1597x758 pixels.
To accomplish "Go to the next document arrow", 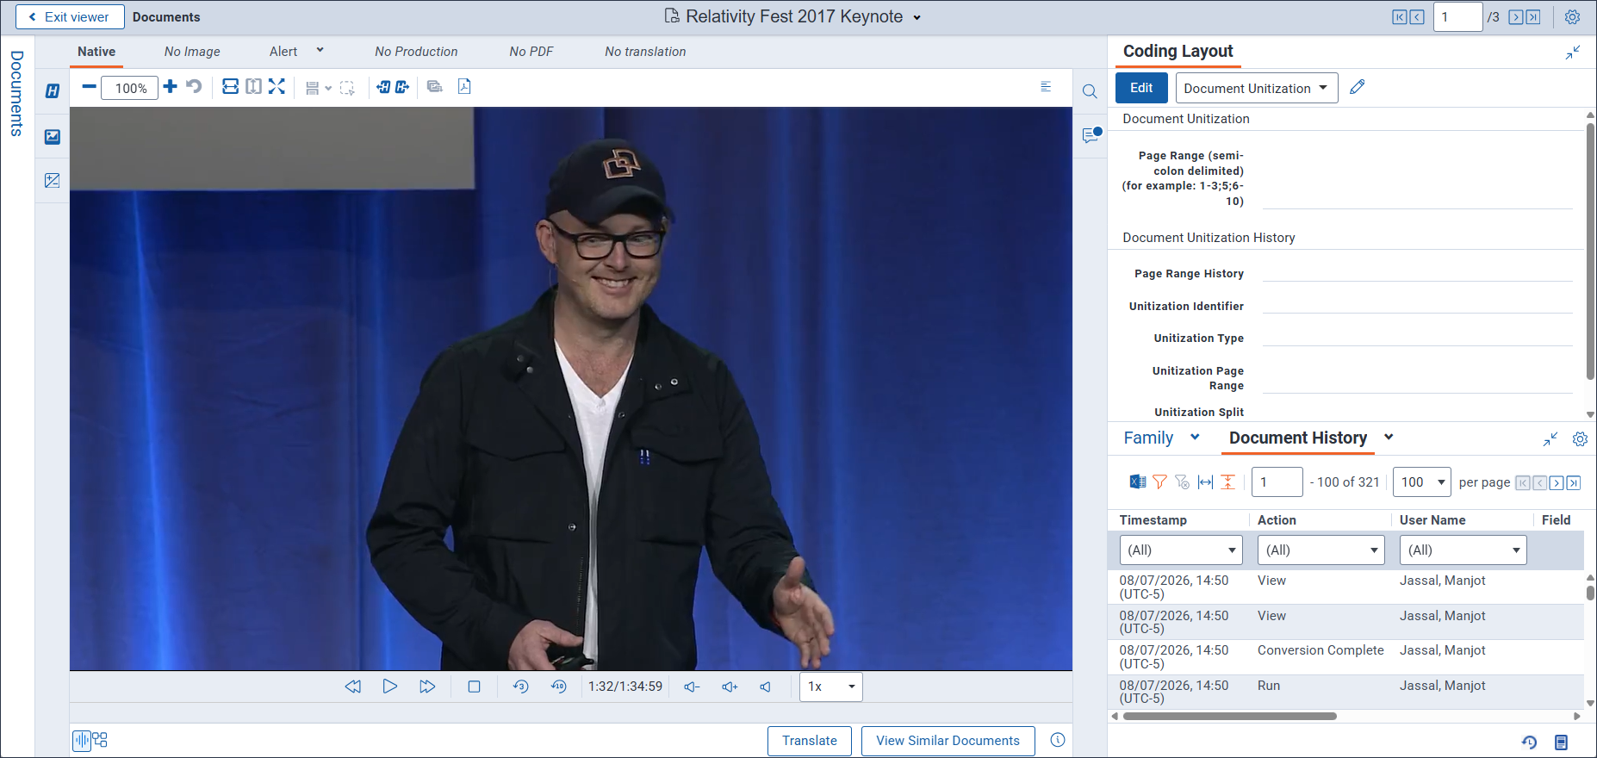I will (x=1515, y=17).
